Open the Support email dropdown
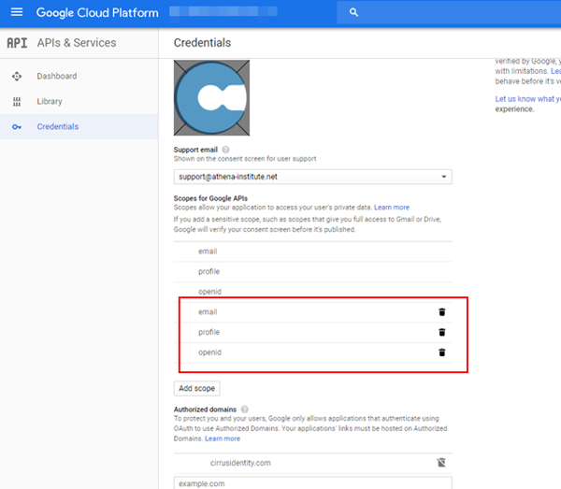The width and height of the screenshot is (561, 489). pos(312,177)
